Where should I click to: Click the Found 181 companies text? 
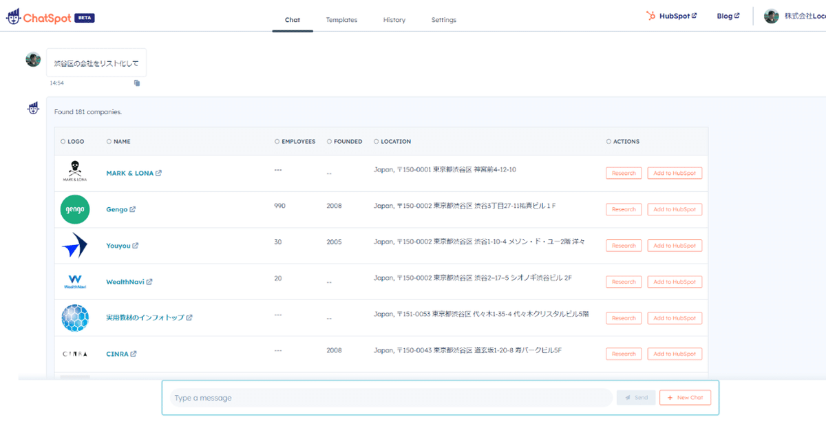click(88, 111)
